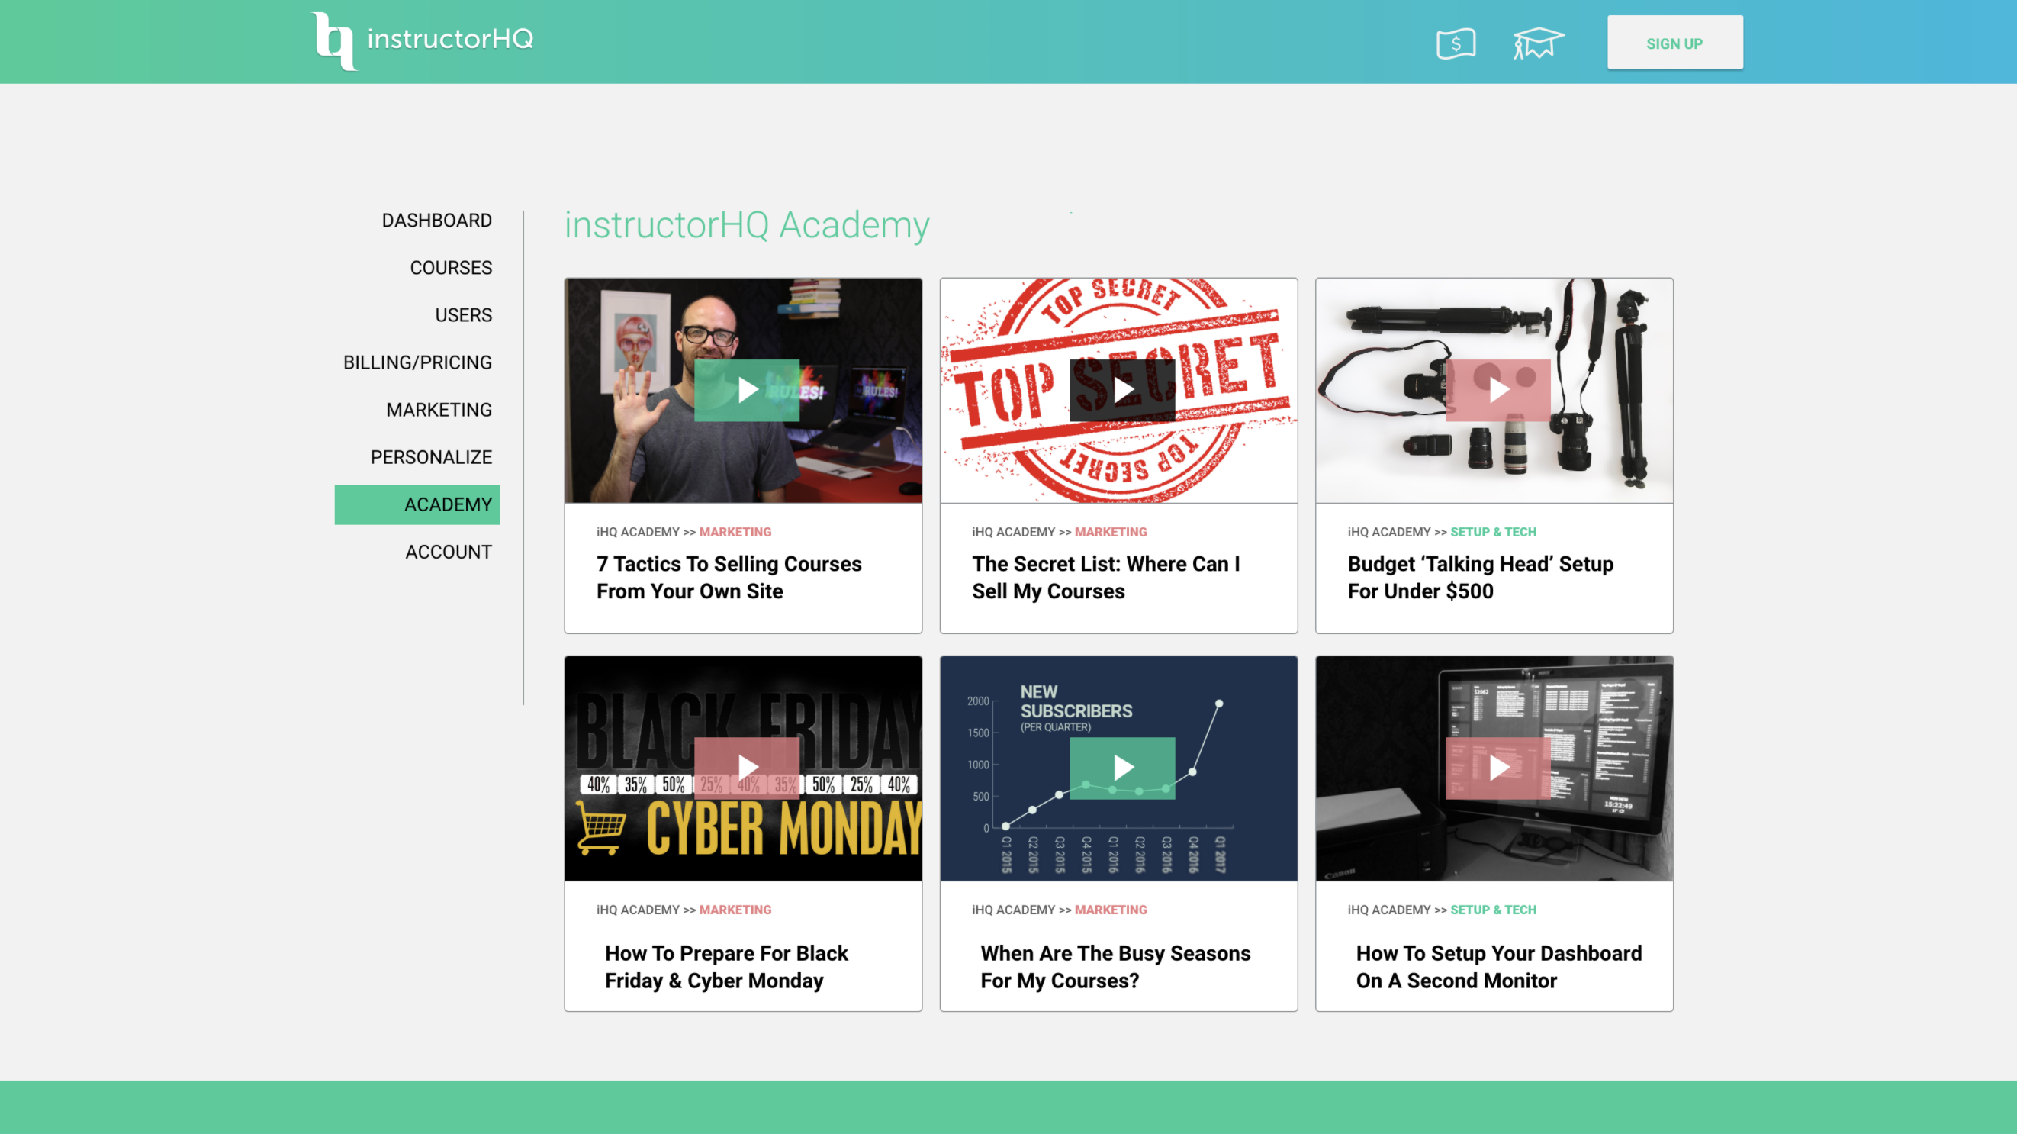The height and width of the screenshot is (1134, 2017).
Task: Click Marketing category link under Secret List
Action: tap(1110, 532)
